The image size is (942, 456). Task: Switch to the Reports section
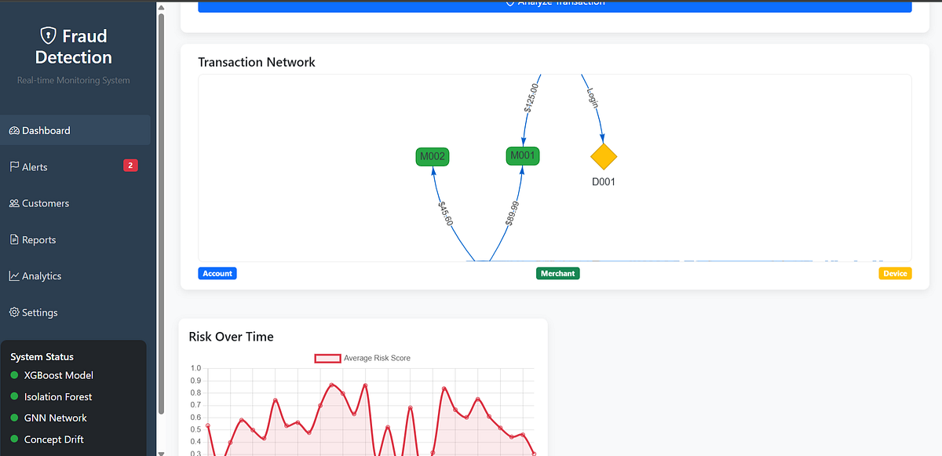click(36, 239)
